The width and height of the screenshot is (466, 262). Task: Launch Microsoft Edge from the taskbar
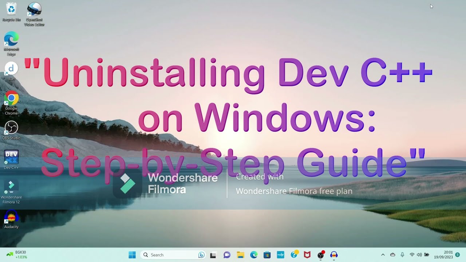254,255
